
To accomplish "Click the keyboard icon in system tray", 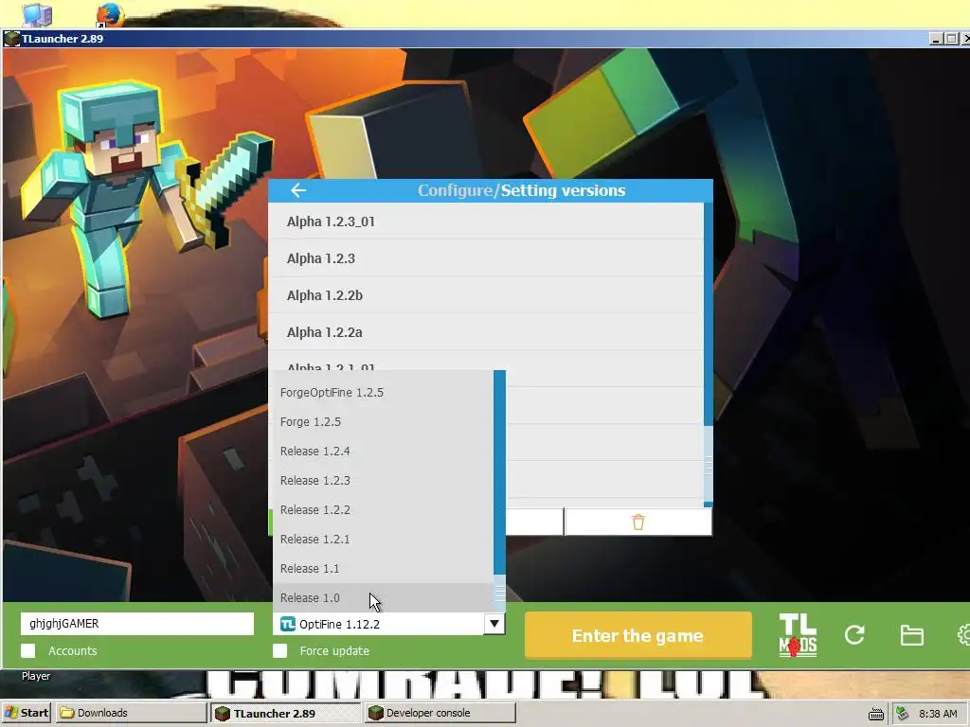I will [876, 714].
